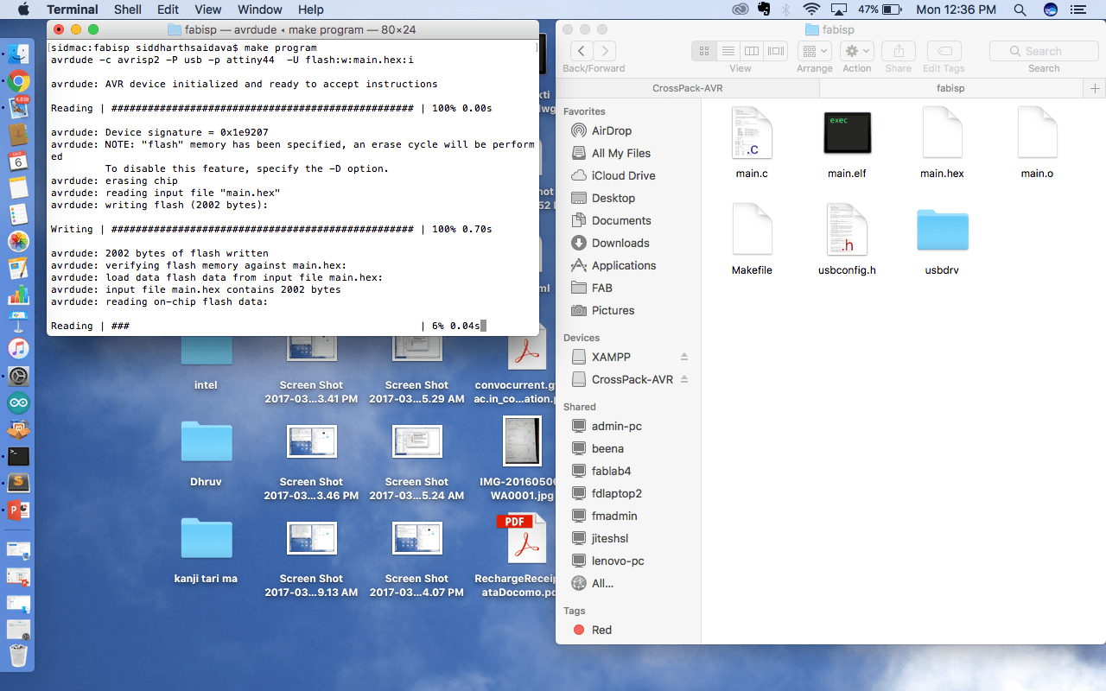This screenshot has width=1106, height=691.
Task: Select jiteshsl shared computer
Action: click(x=611, y=538)
